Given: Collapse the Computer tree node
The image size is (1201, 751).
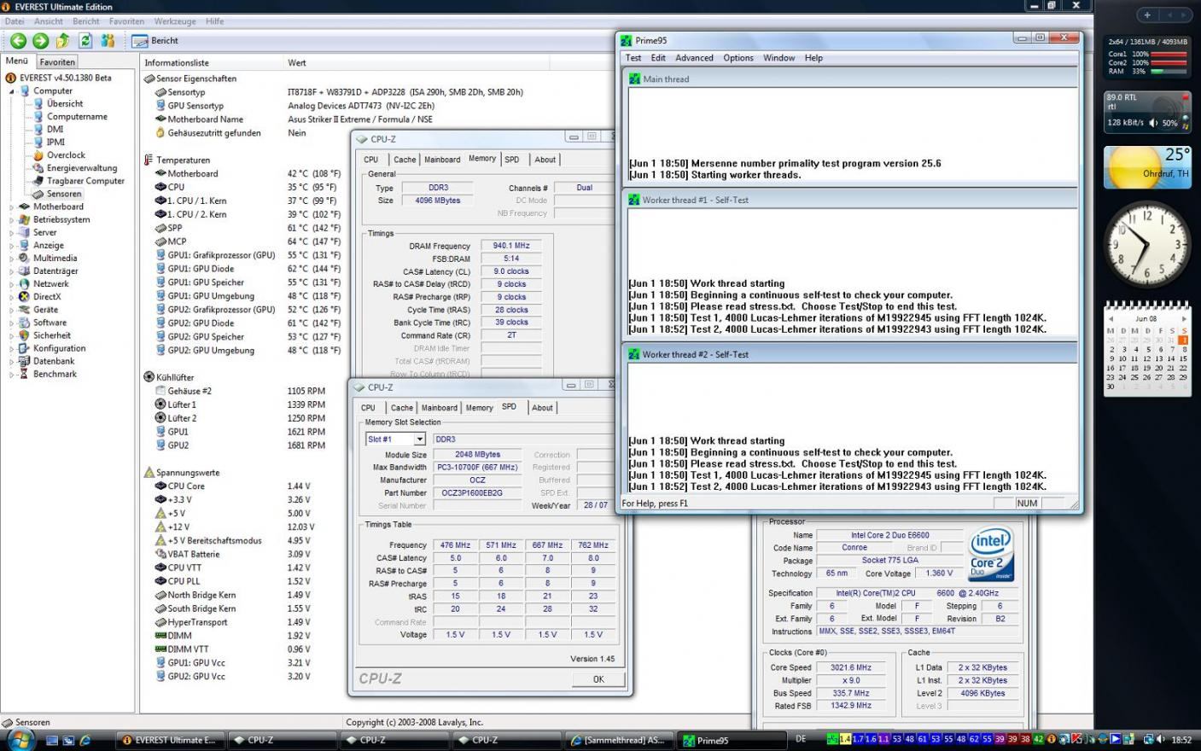Looking at the screenshot, I should 12,91.
